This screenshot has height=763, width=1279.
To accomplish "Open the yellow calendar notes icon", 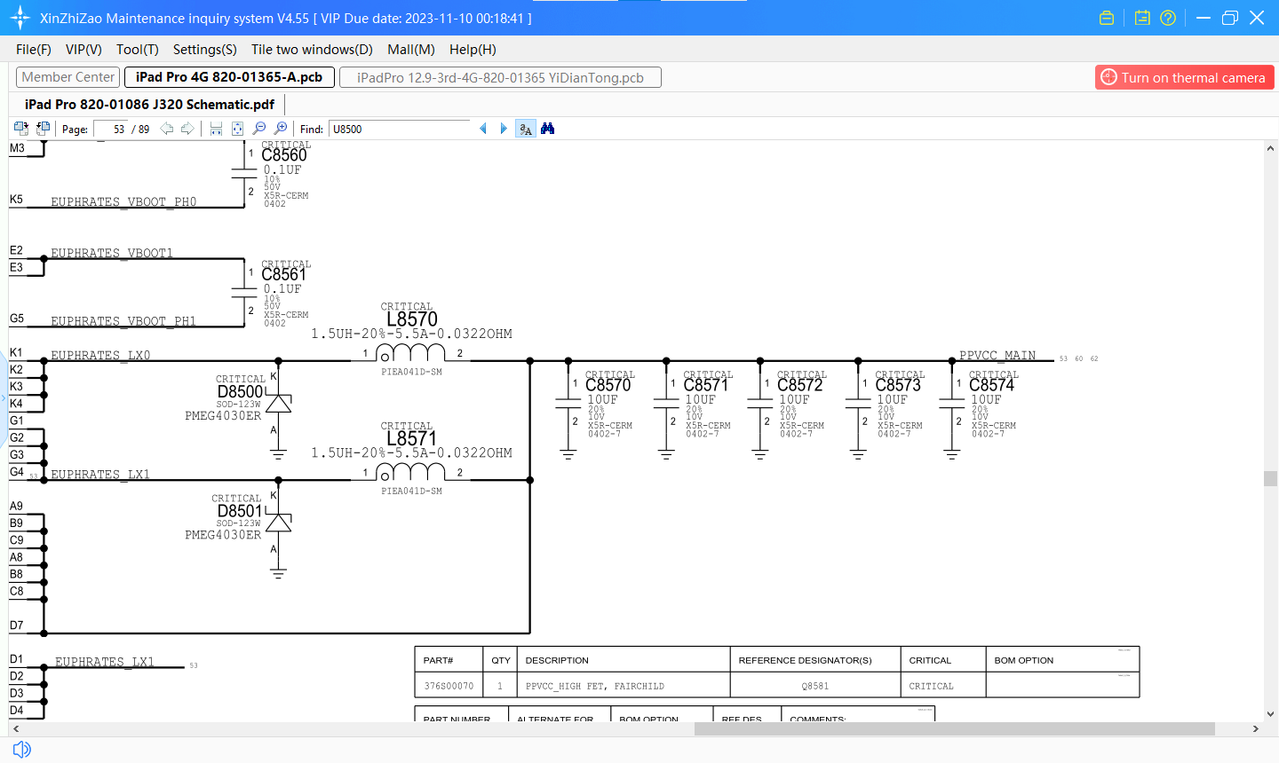I will [1142, 18].
